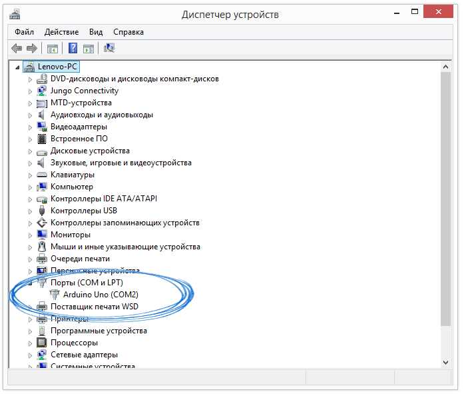The image size is (466, 400).
Task: Select Звуковые, игровые и видеоустройства entry
Action: (121, 163)
